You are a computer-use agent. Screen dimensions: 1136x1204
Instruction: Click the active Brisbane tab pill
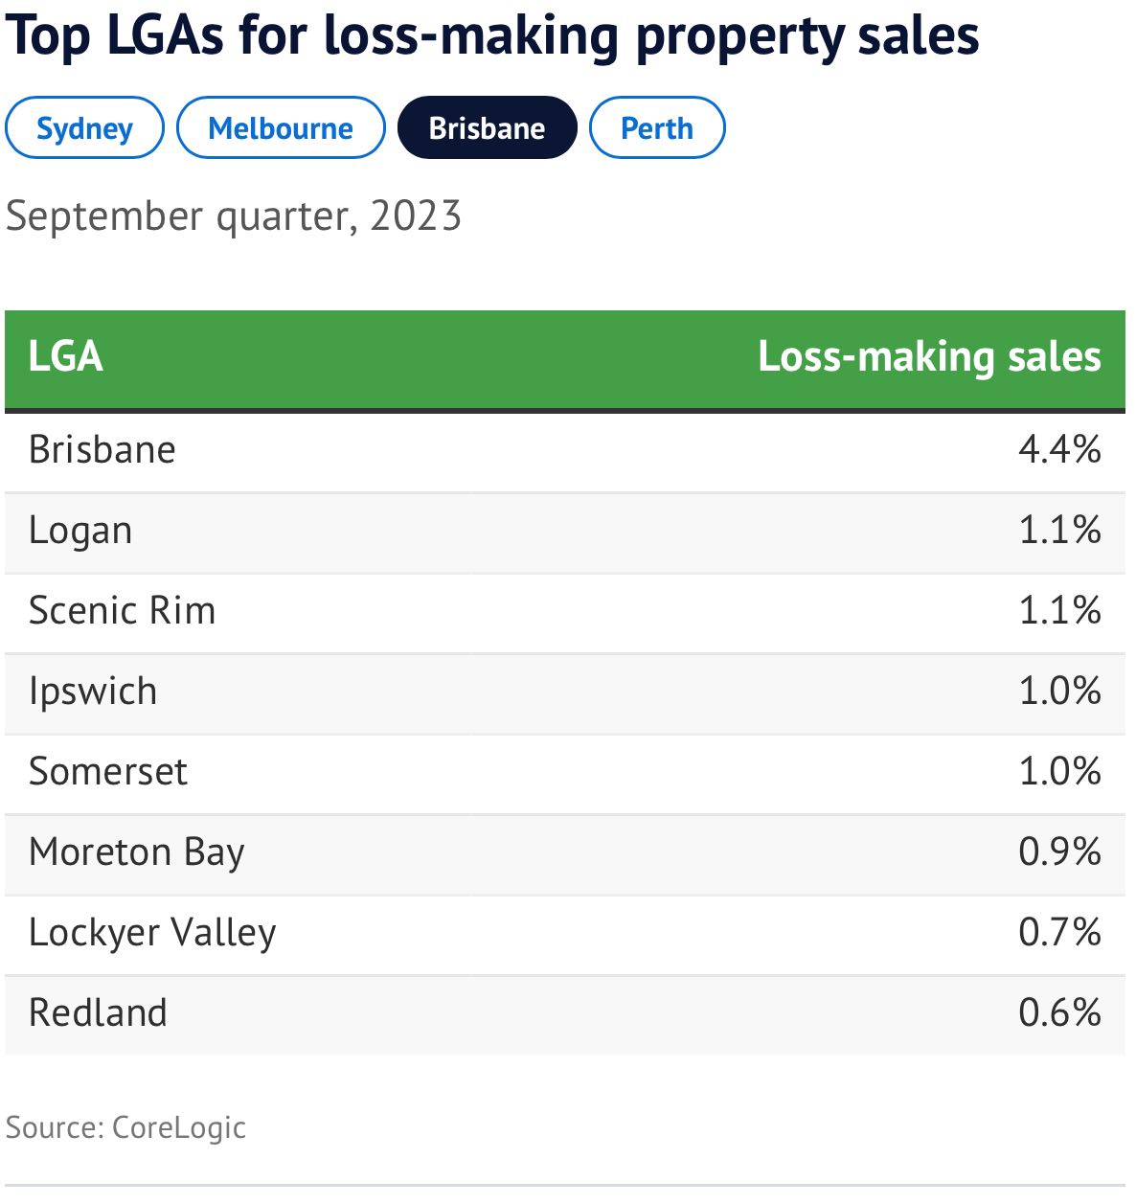487,128
